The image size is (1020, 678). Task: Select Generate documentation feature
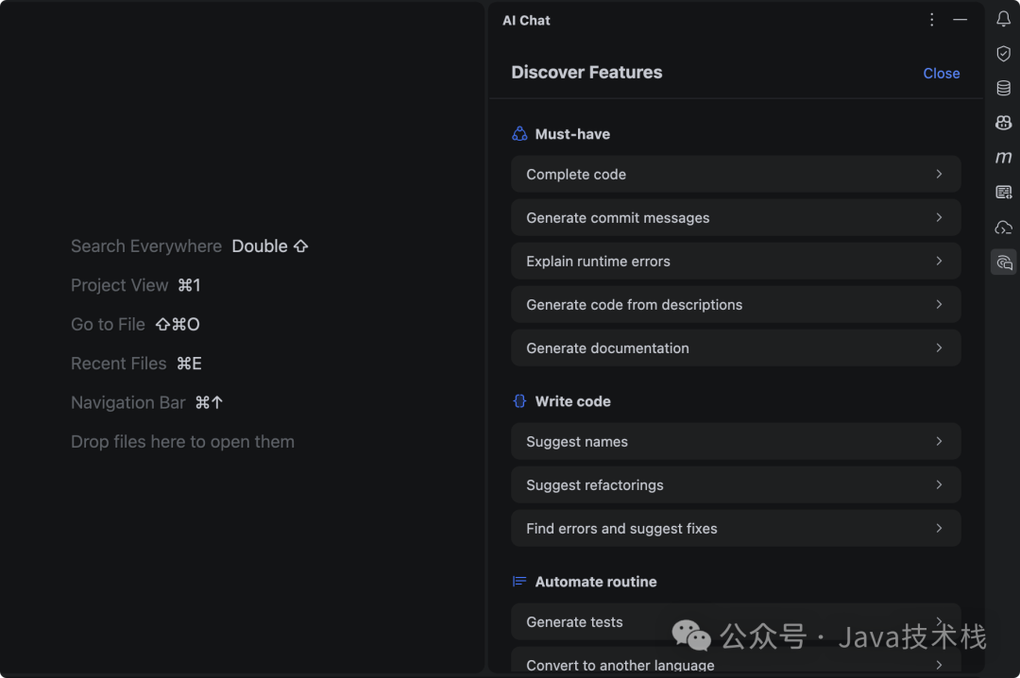point(736,348)
